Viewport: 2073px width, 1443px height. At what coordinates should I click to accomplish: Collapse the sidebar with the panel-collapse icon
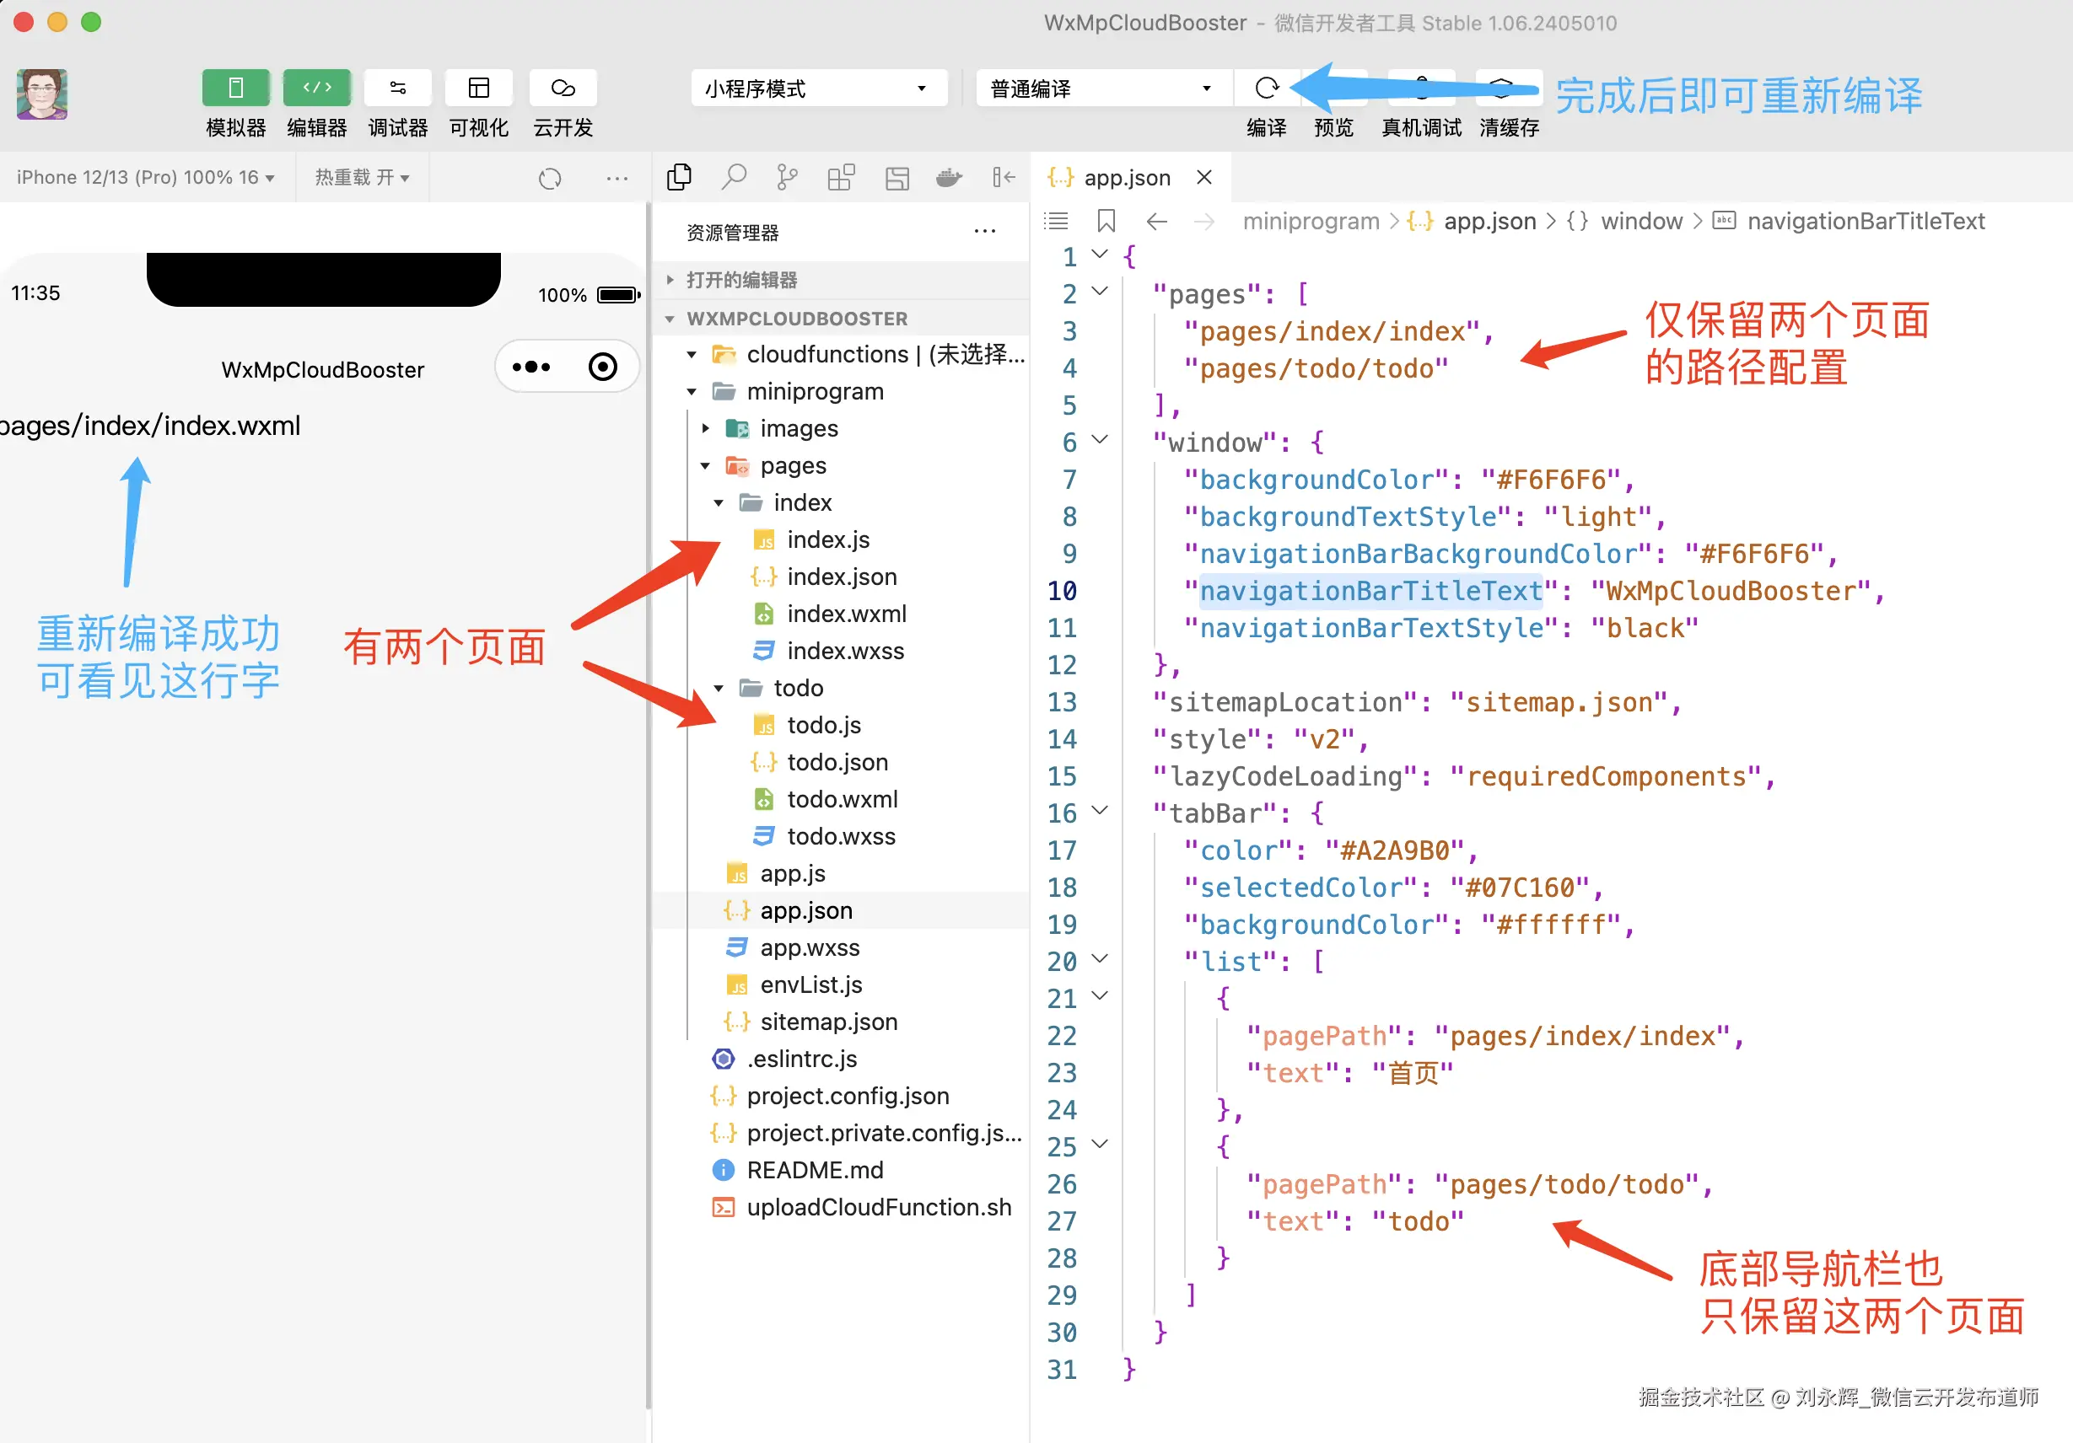click(1003, 177)
